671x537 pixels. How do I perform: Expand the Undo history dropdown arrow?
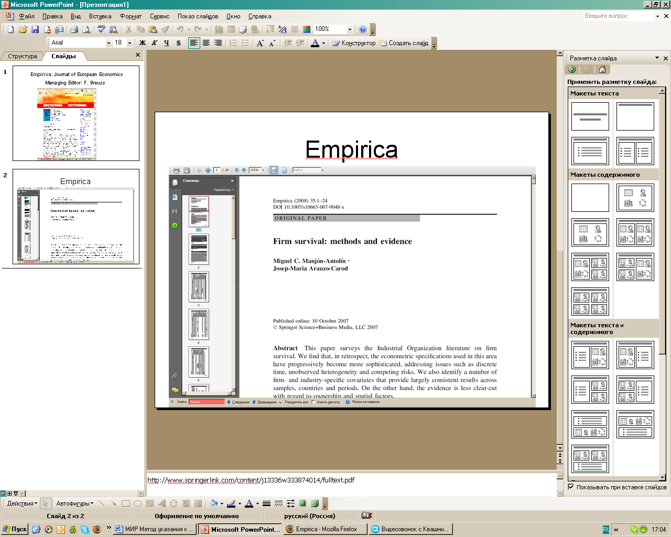pos(189,29)
